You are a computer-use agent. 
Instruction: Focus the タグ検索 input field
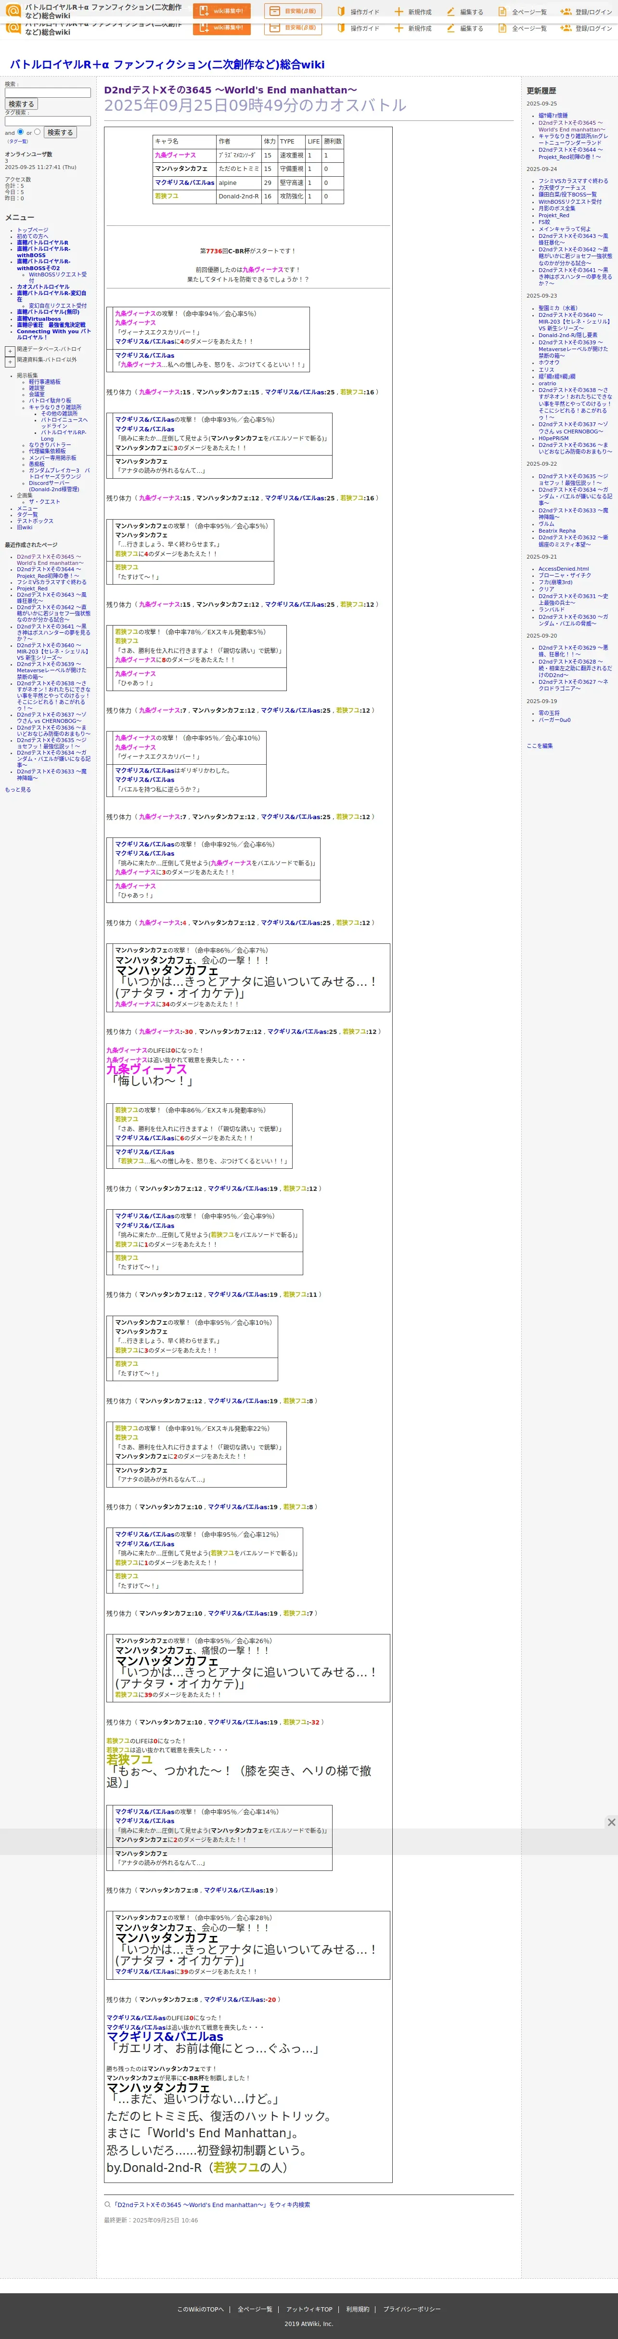[47, 121]
